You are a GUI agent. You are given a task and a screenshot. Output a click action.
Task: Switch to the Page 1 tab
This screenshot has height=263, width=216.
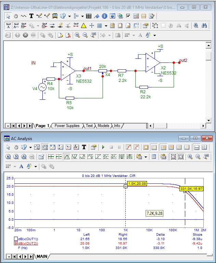(42, 126)
